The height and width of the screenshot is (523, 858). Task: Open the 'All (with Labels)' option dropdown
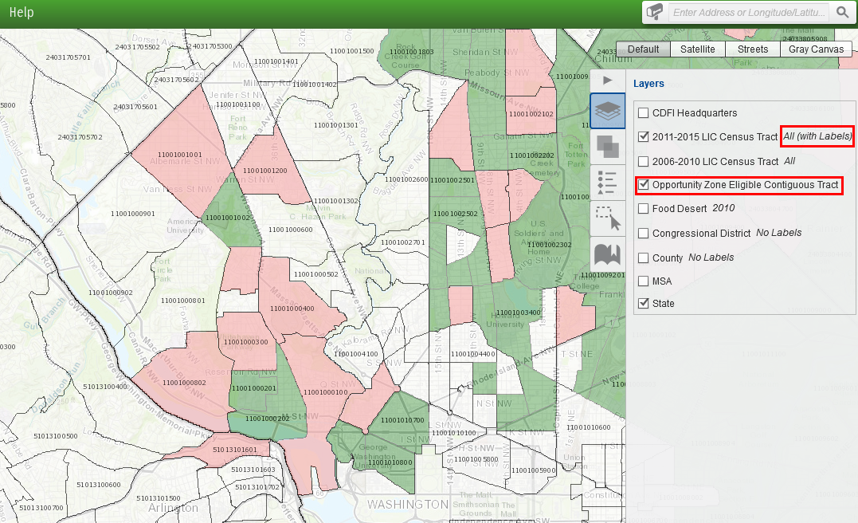(x=817, y=136)
